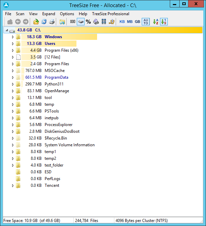206x226 pixels.
Task: Expand the Python311 folder
Action: (13, 84)
